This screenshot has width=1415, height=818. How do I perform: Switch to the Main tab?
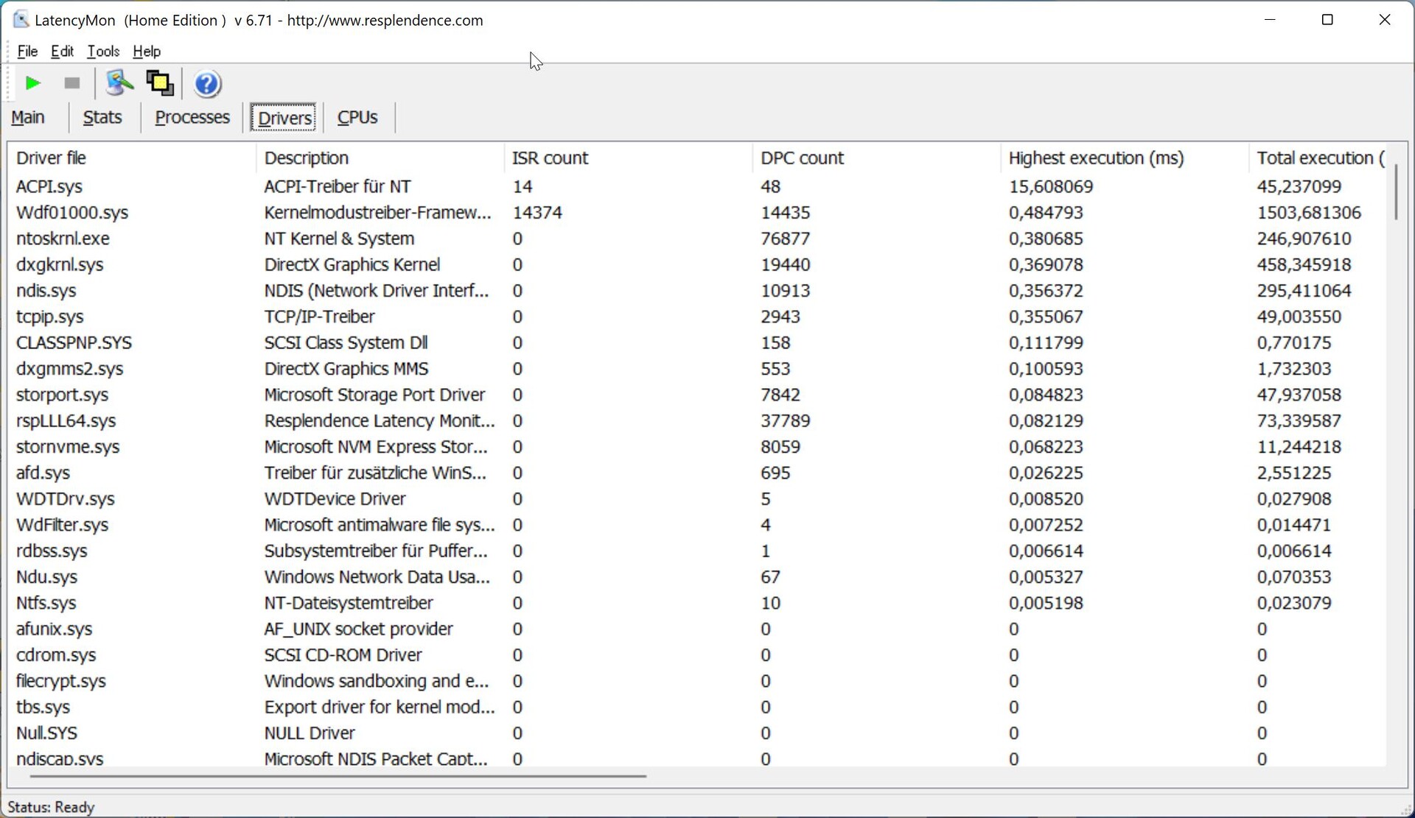pyautogui.click(x=28, y=118)
